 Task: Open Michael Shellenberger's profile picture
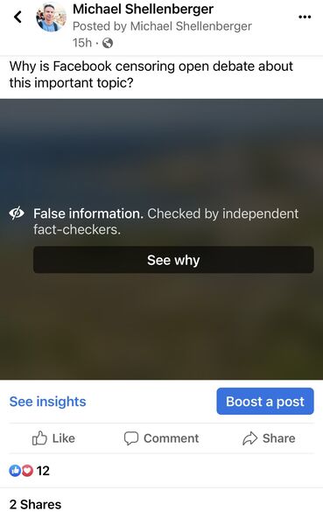coord(52,17)
